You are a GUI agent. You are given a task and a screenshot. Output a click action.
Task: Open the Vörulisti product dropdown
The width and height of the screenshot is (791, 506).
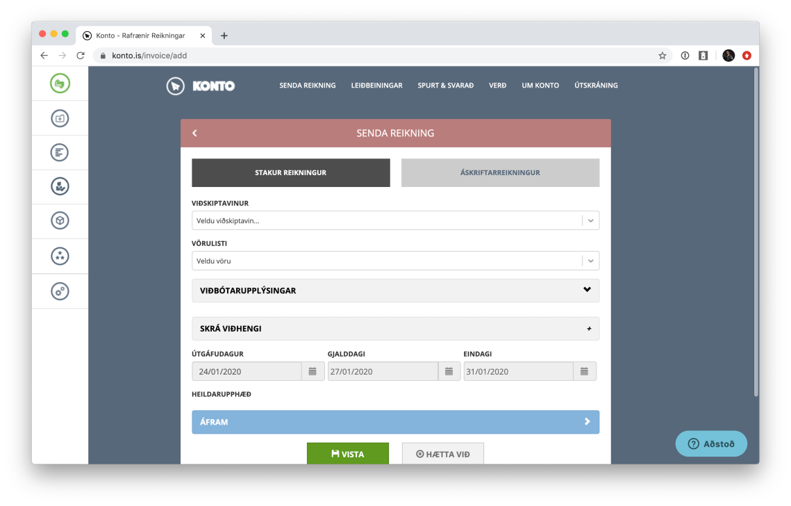(x=394, y=261)
